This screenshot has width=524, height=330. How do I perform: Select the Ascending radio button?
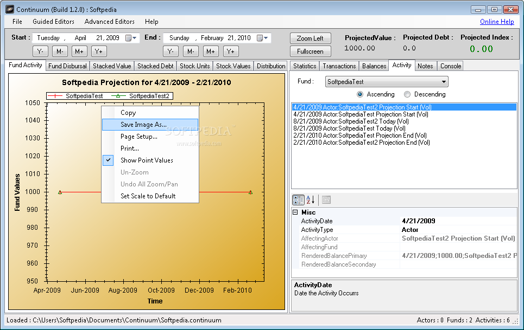(x=360, y=94)
